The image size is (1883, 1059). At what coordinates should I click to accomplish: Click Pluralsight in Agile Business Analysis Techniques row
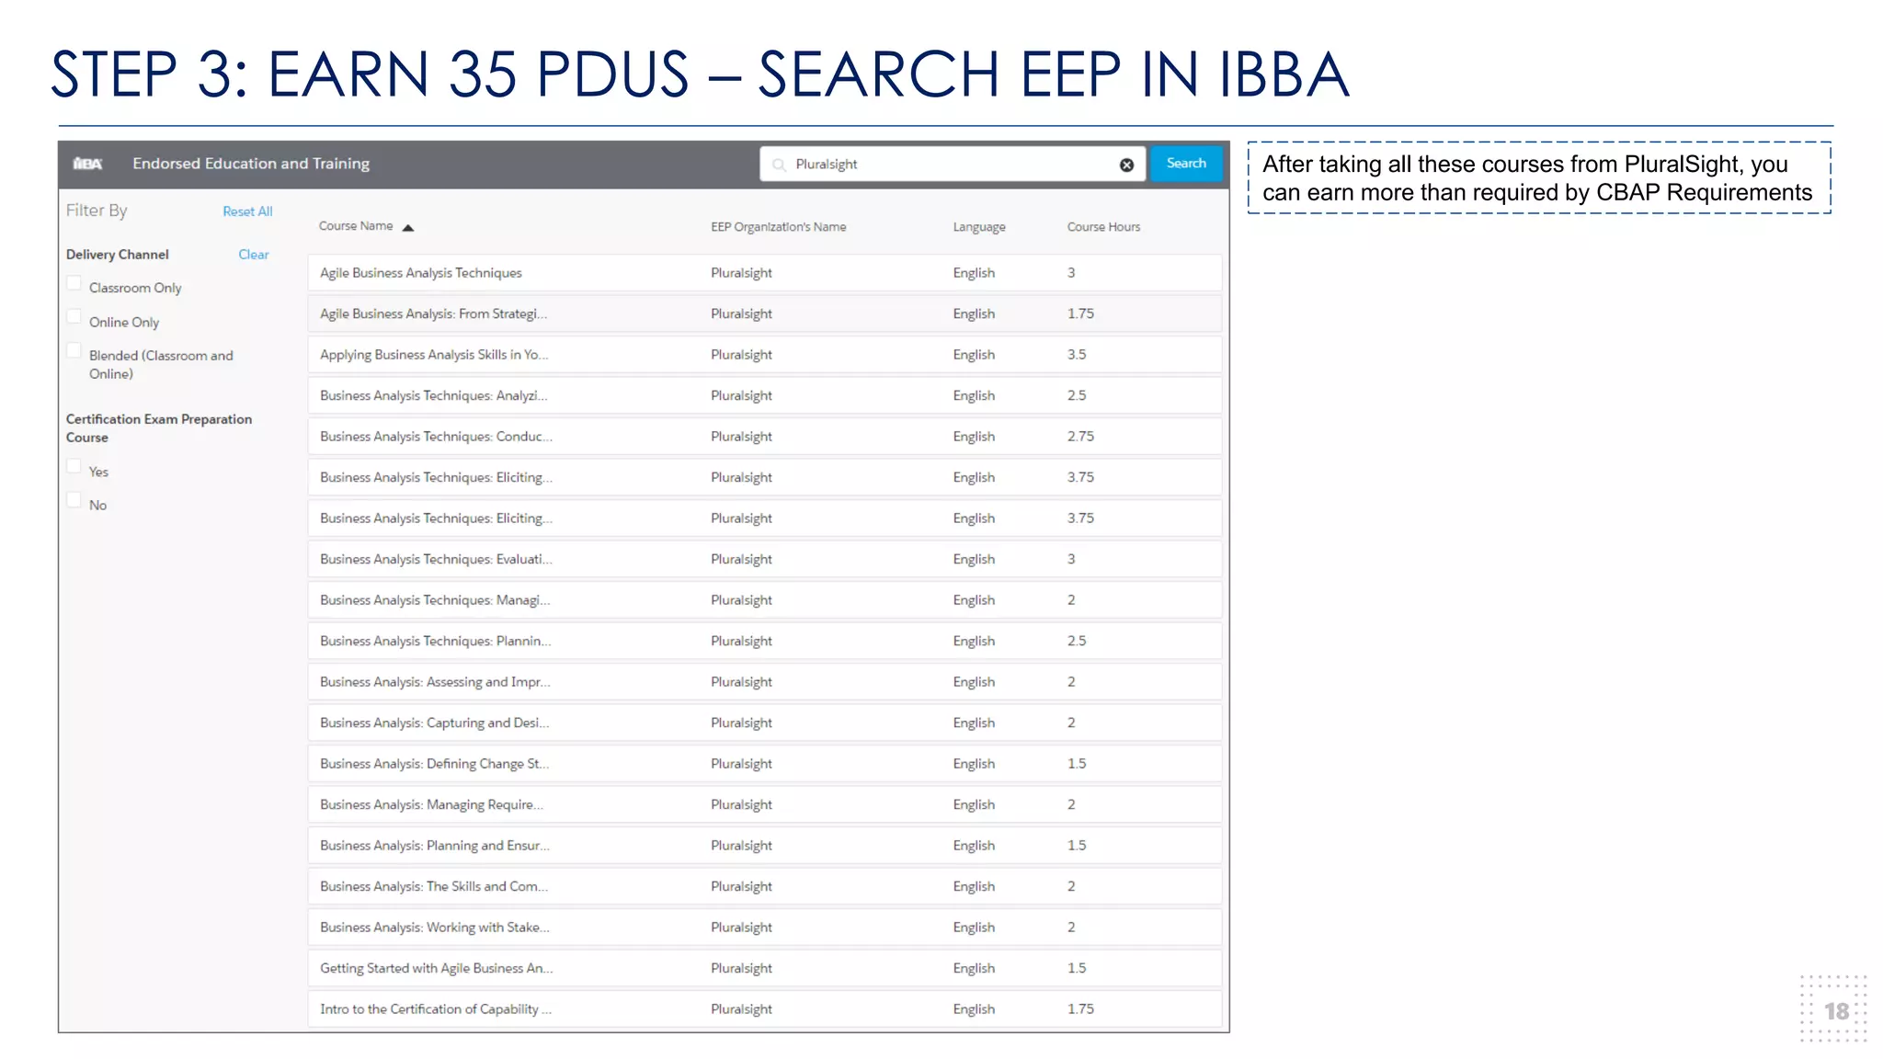click(x=741, y=273)
